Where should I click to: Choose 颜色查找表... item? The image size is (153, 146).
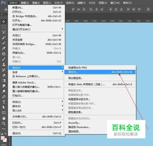[100, 112]
